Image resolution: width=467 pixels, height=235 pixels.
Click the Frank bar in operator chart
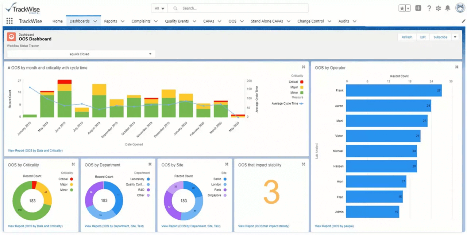(x=394, y=90)
